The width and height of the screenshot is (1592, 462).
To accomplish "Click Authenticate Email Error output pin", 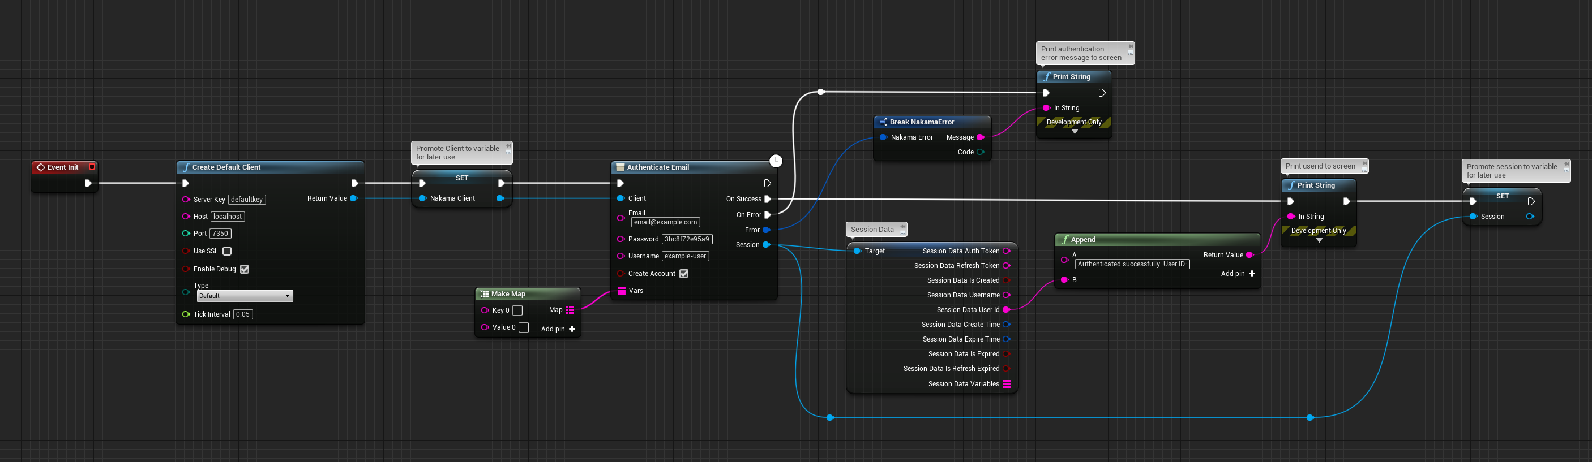I will (x=767, y=230).
